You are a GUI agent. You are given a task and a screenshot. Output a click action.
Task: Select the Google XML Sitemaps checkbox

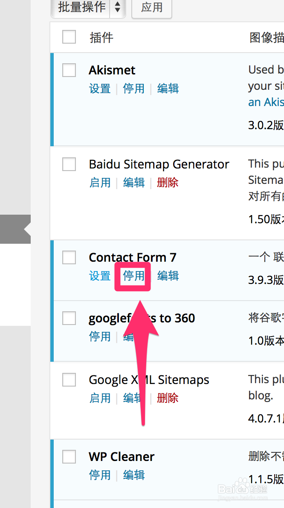coord(69,380)
